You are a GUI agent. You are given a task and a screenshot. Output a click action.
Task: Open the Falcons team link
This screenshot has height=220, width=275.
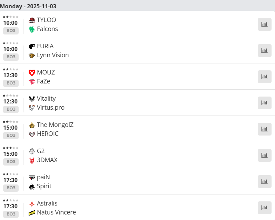pos(47,29)
